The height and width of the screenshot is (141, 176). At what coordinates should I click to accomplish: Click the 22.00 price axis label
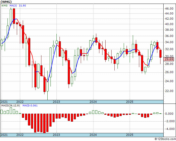(169, 91)
